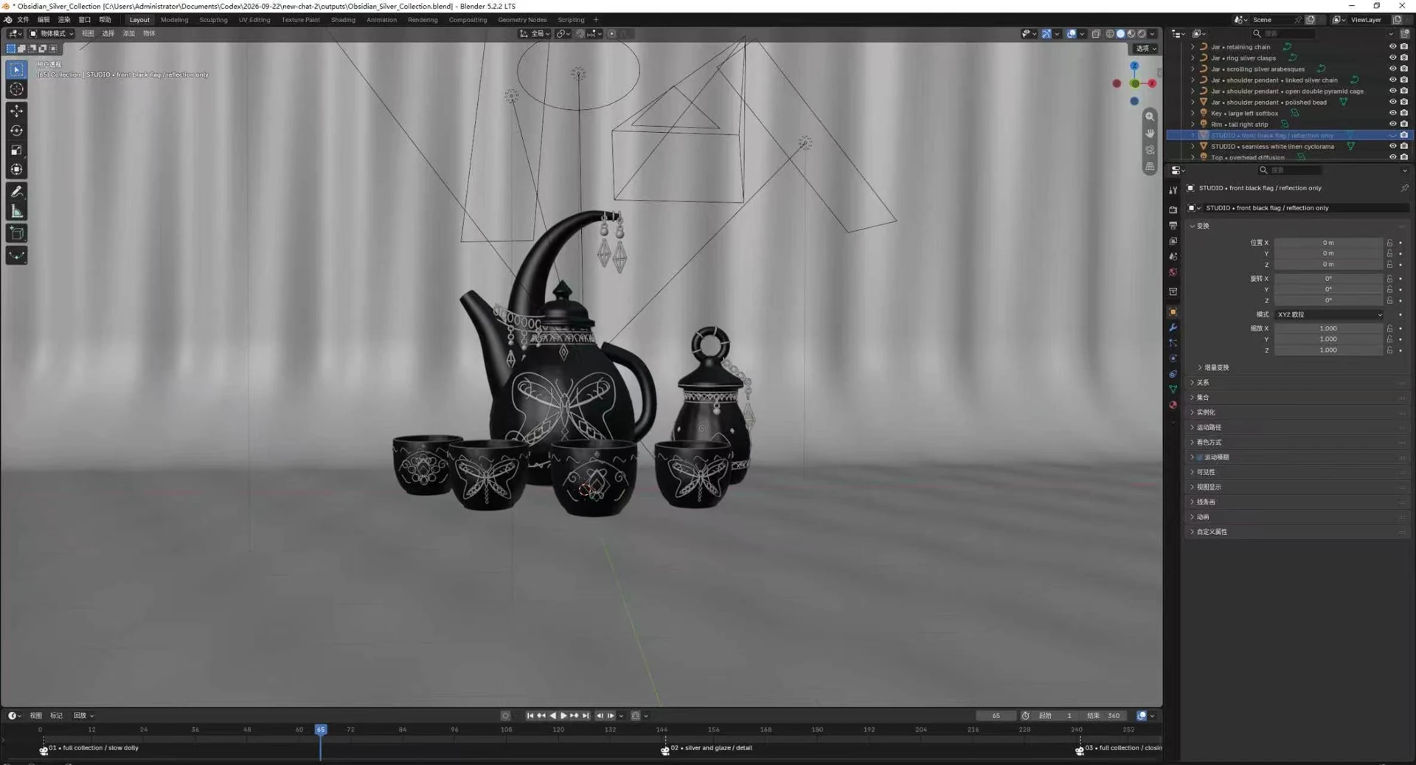Open the '物体模式' object mode dropdown

pos(51,33)
